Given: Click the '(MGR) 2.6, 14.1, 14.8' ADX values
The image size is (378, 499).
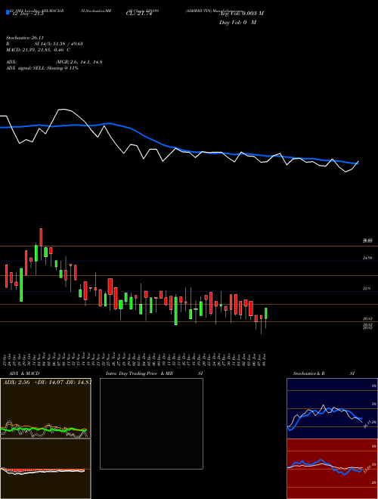Looking at the screenshot, I should [x=79, y=62].
